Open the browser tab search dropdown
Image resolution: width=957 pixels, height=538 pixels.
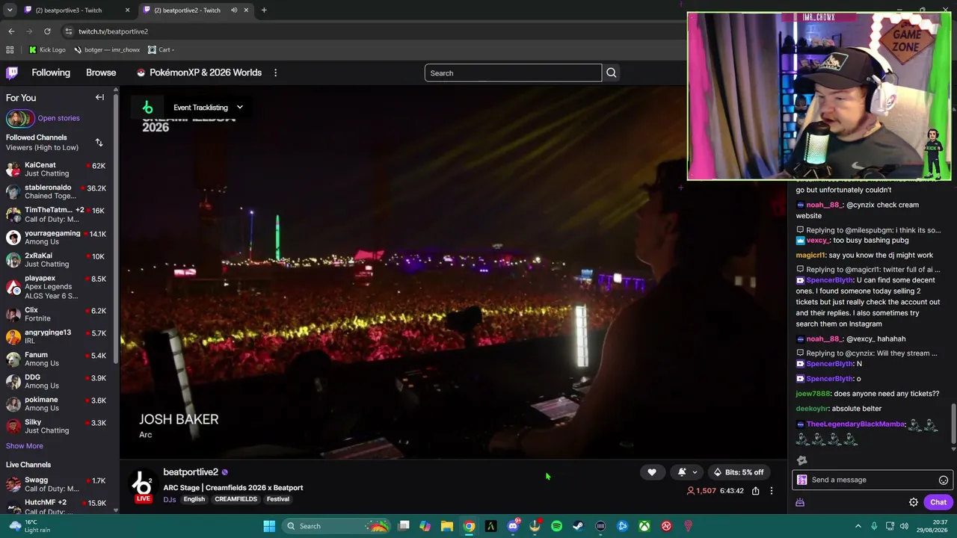[10, 10]
